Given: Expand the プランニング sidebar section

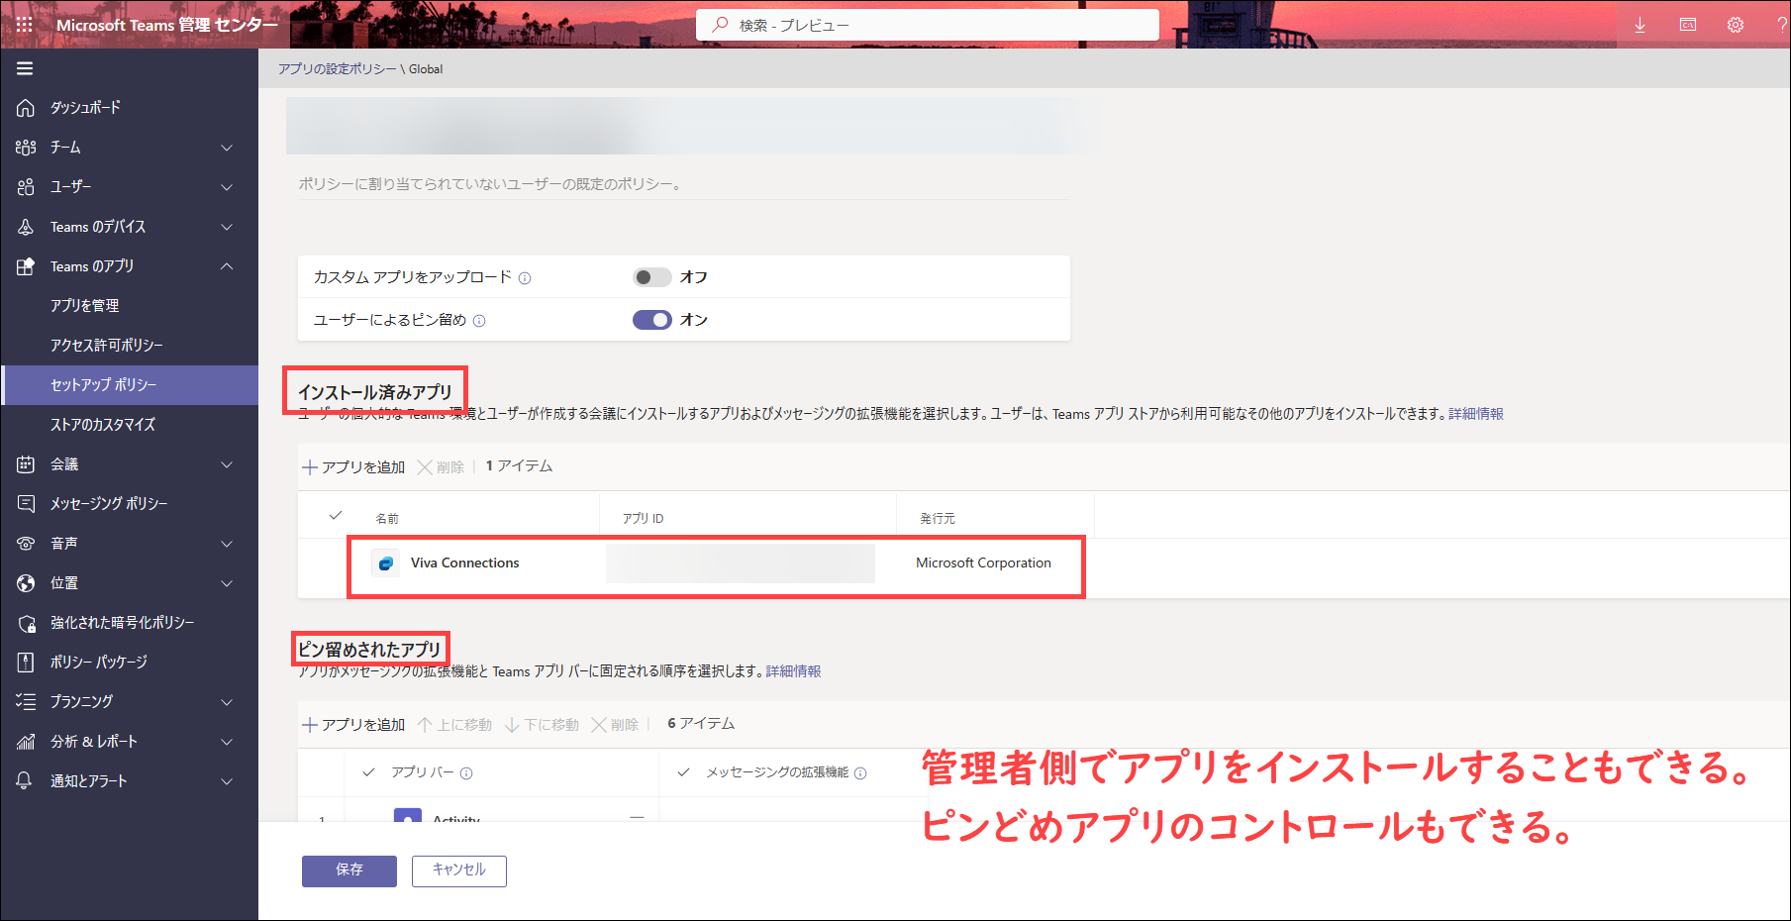Looking at the screenshot, I should 227,702.
